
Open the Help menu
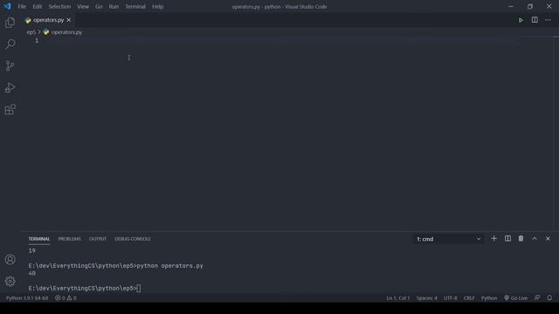(x=157, y=6)
